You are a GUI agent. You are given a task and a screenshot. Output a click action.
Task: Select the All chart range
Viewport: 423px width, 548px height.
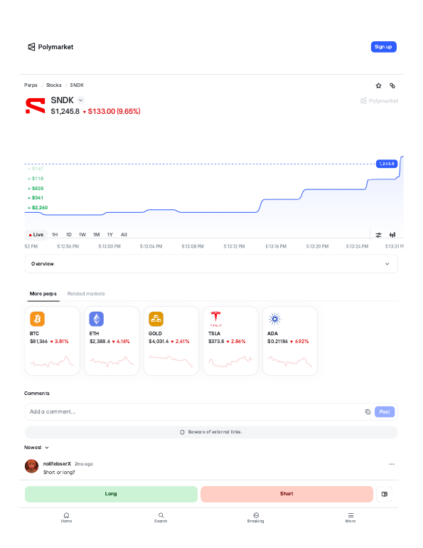124,235
